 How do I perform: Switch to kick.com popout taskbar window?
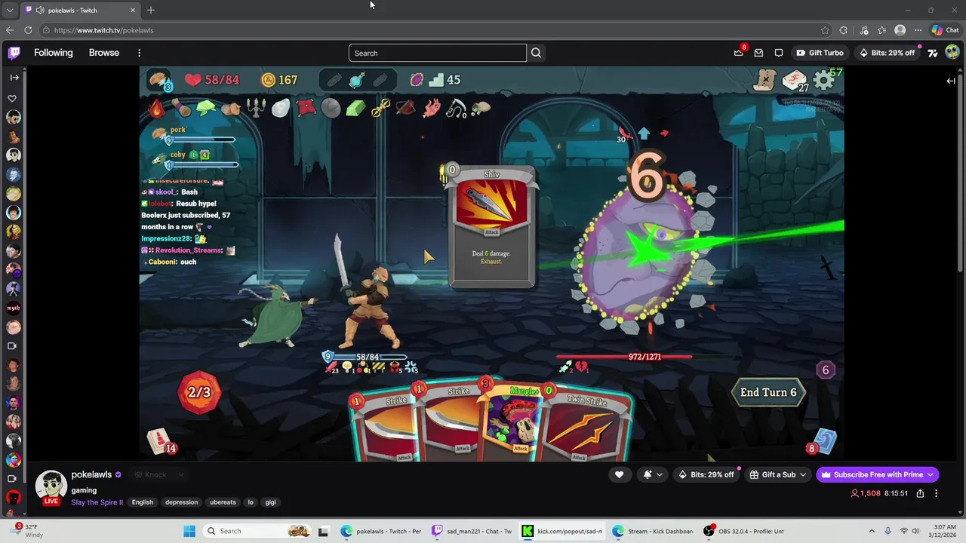tap(562, 531)
